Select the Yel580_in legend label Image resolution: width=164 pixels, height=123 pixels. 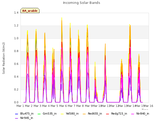(72, 114)
